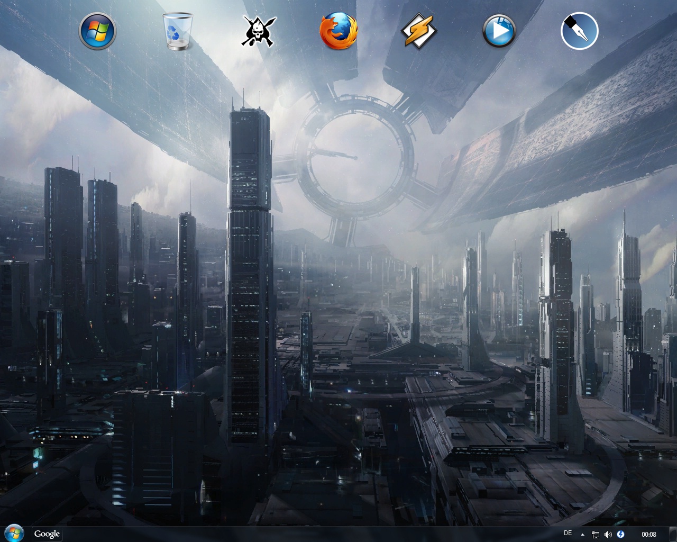This screenshot has width=677, height=542.
Task: Launch Winamp from the dock
Action: click(419, 31)
